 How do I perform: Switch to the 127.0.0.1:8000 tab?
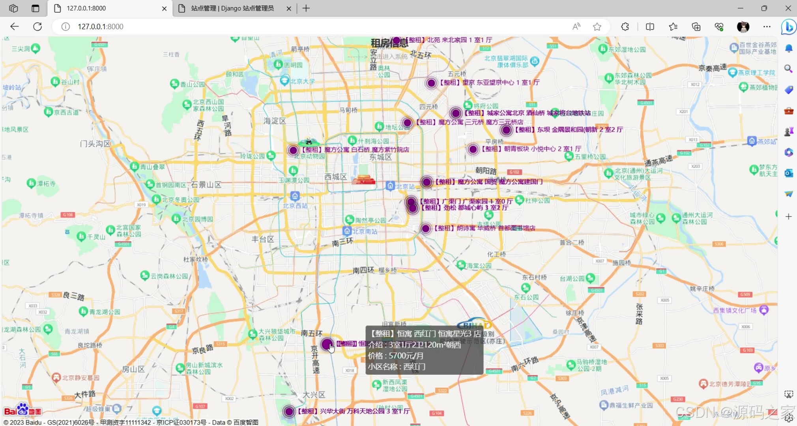[x=110, y=8]
